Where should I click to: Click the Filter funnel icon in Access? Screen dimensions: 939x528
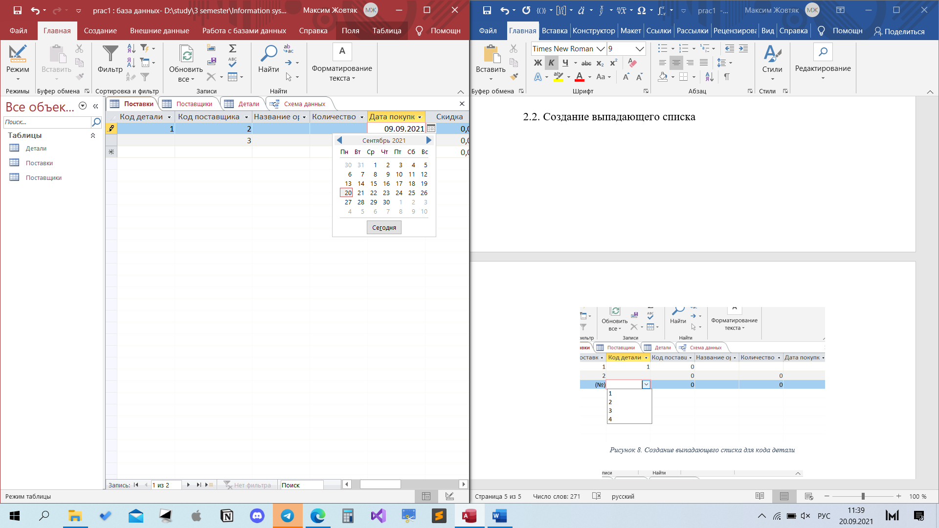tap(110, 54)
